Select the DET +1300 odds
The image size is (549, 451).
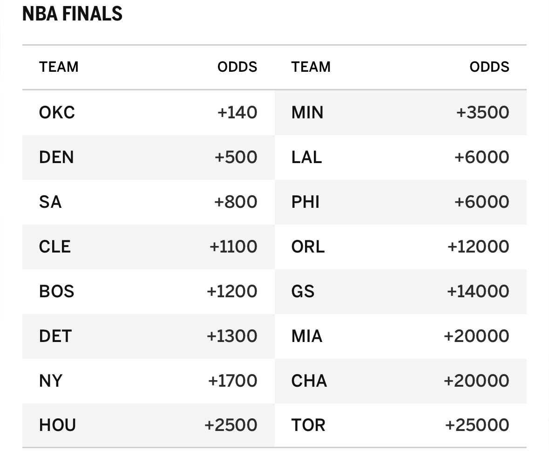coord(232,336)
